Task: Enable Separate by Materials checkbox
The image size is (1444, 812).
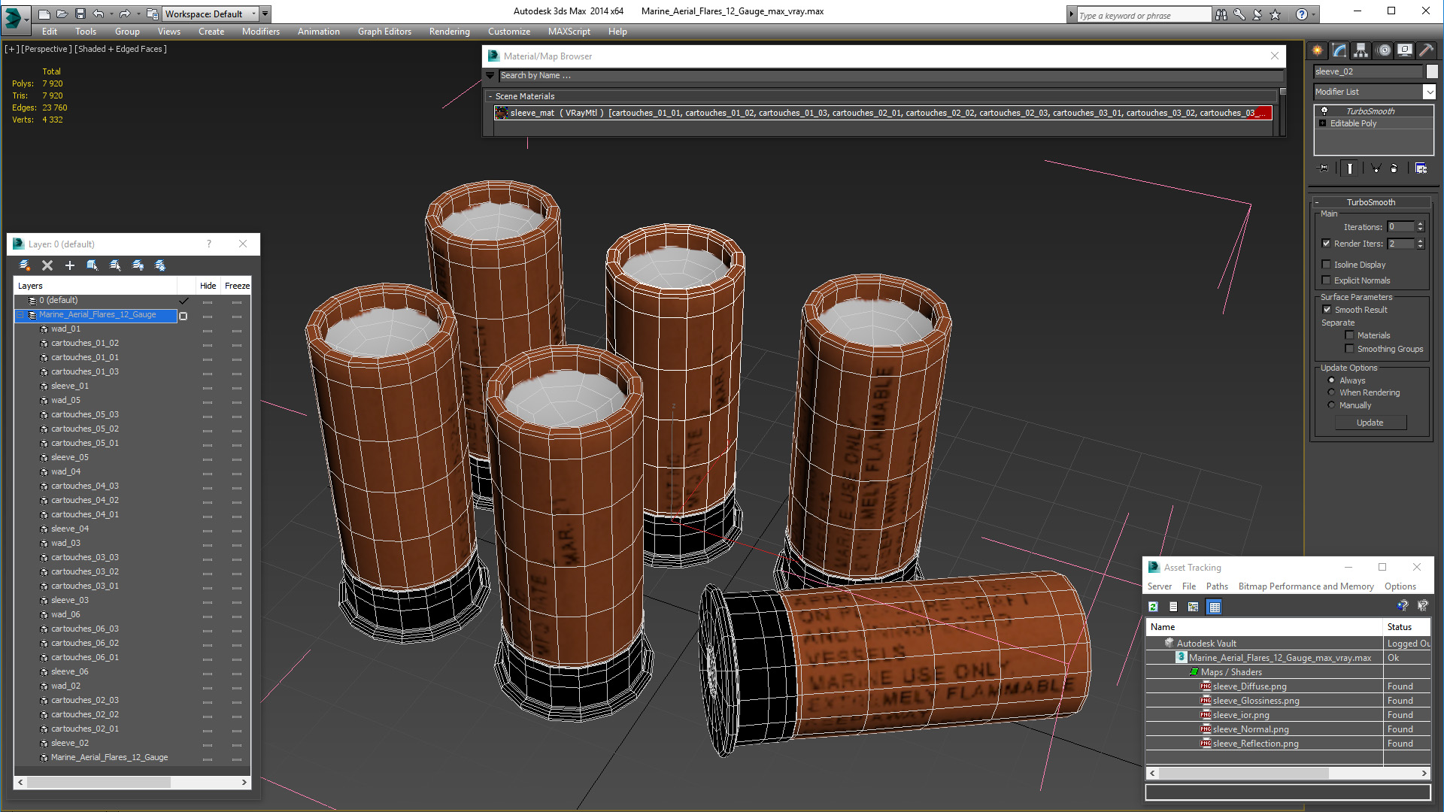Action: pos(1349,335)
